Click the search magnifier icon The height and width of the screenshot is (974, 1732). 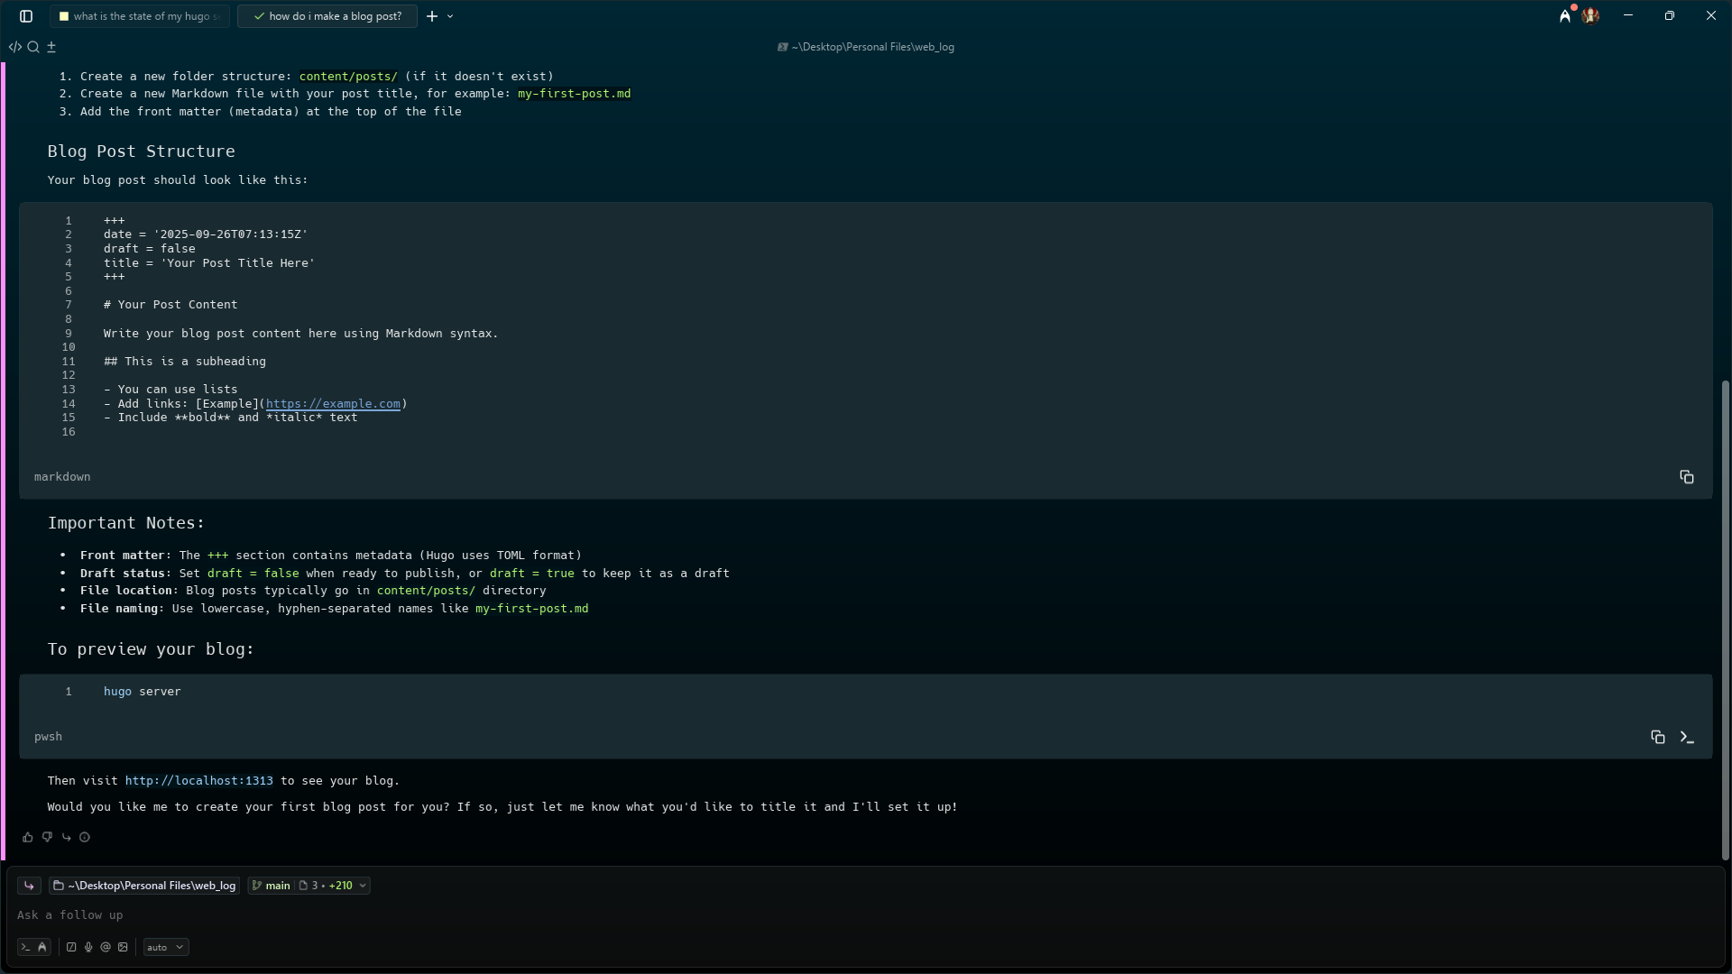(33, 47)
